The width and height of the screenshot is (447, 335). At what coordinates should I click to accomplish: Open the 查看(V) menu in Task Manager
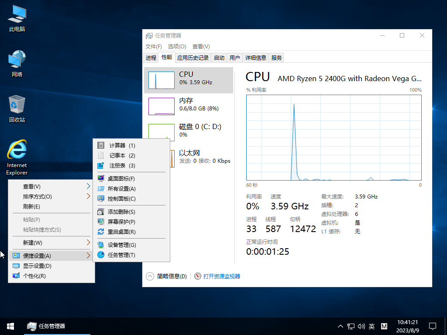click(x=201, y=46)
